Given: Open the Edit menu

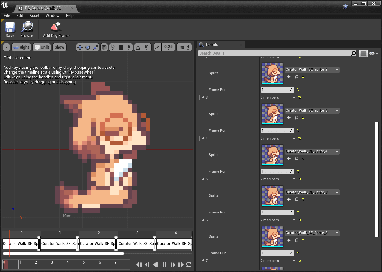Looking at the screenshot, I should pyautogui.click(x=20, y=16).
